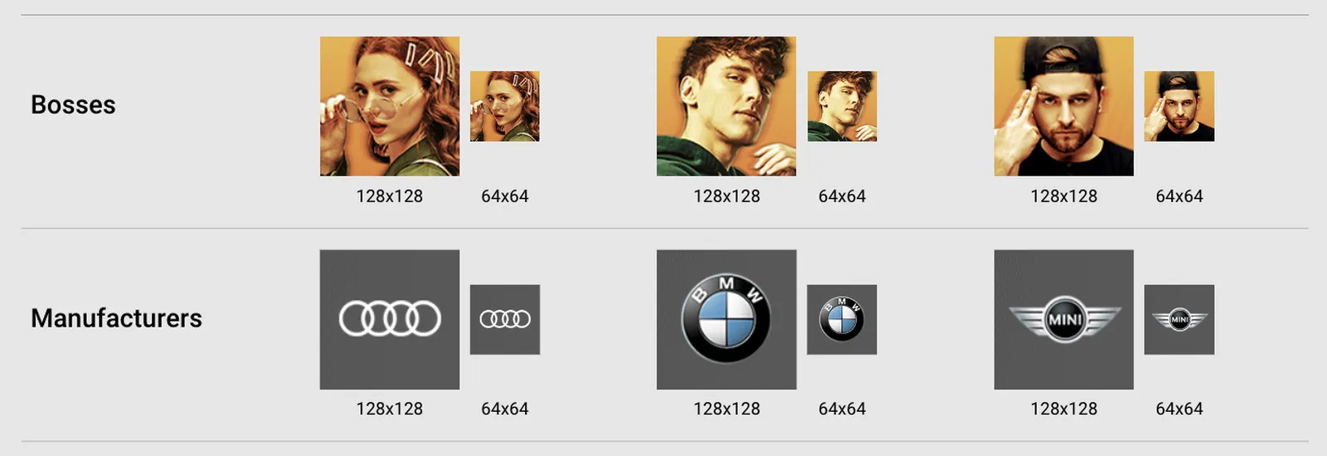Open the large photo of woman with glasses

coord(389,106)
